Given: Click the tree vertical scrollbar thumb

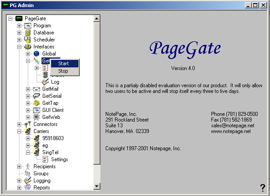Looking at the screenshot, I should click(97, 93).
